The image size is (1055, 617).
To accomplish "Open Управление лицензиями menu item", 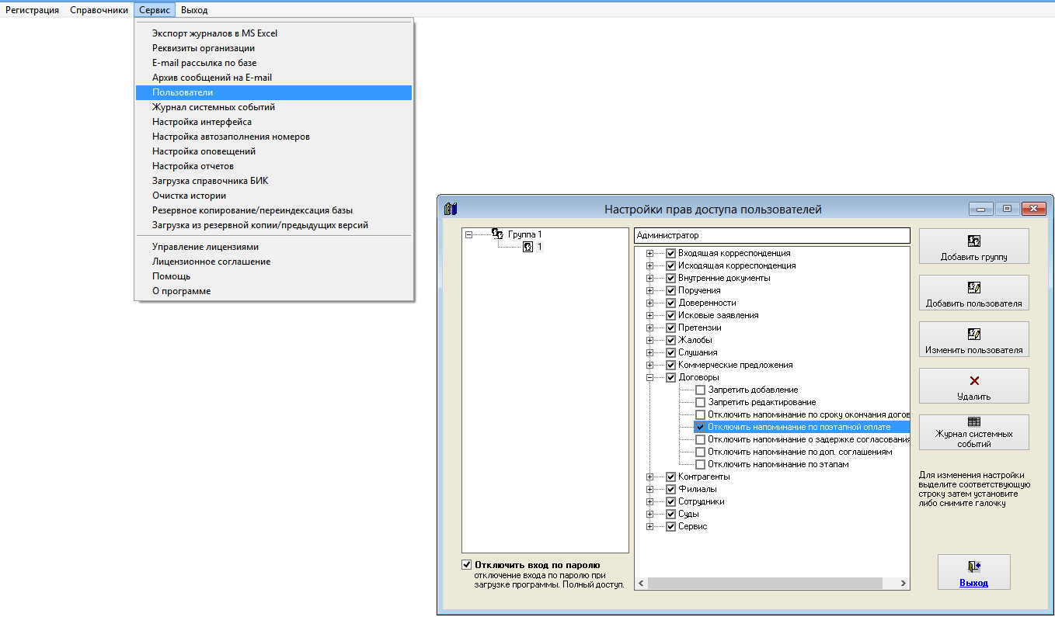I will click(273, 247).
